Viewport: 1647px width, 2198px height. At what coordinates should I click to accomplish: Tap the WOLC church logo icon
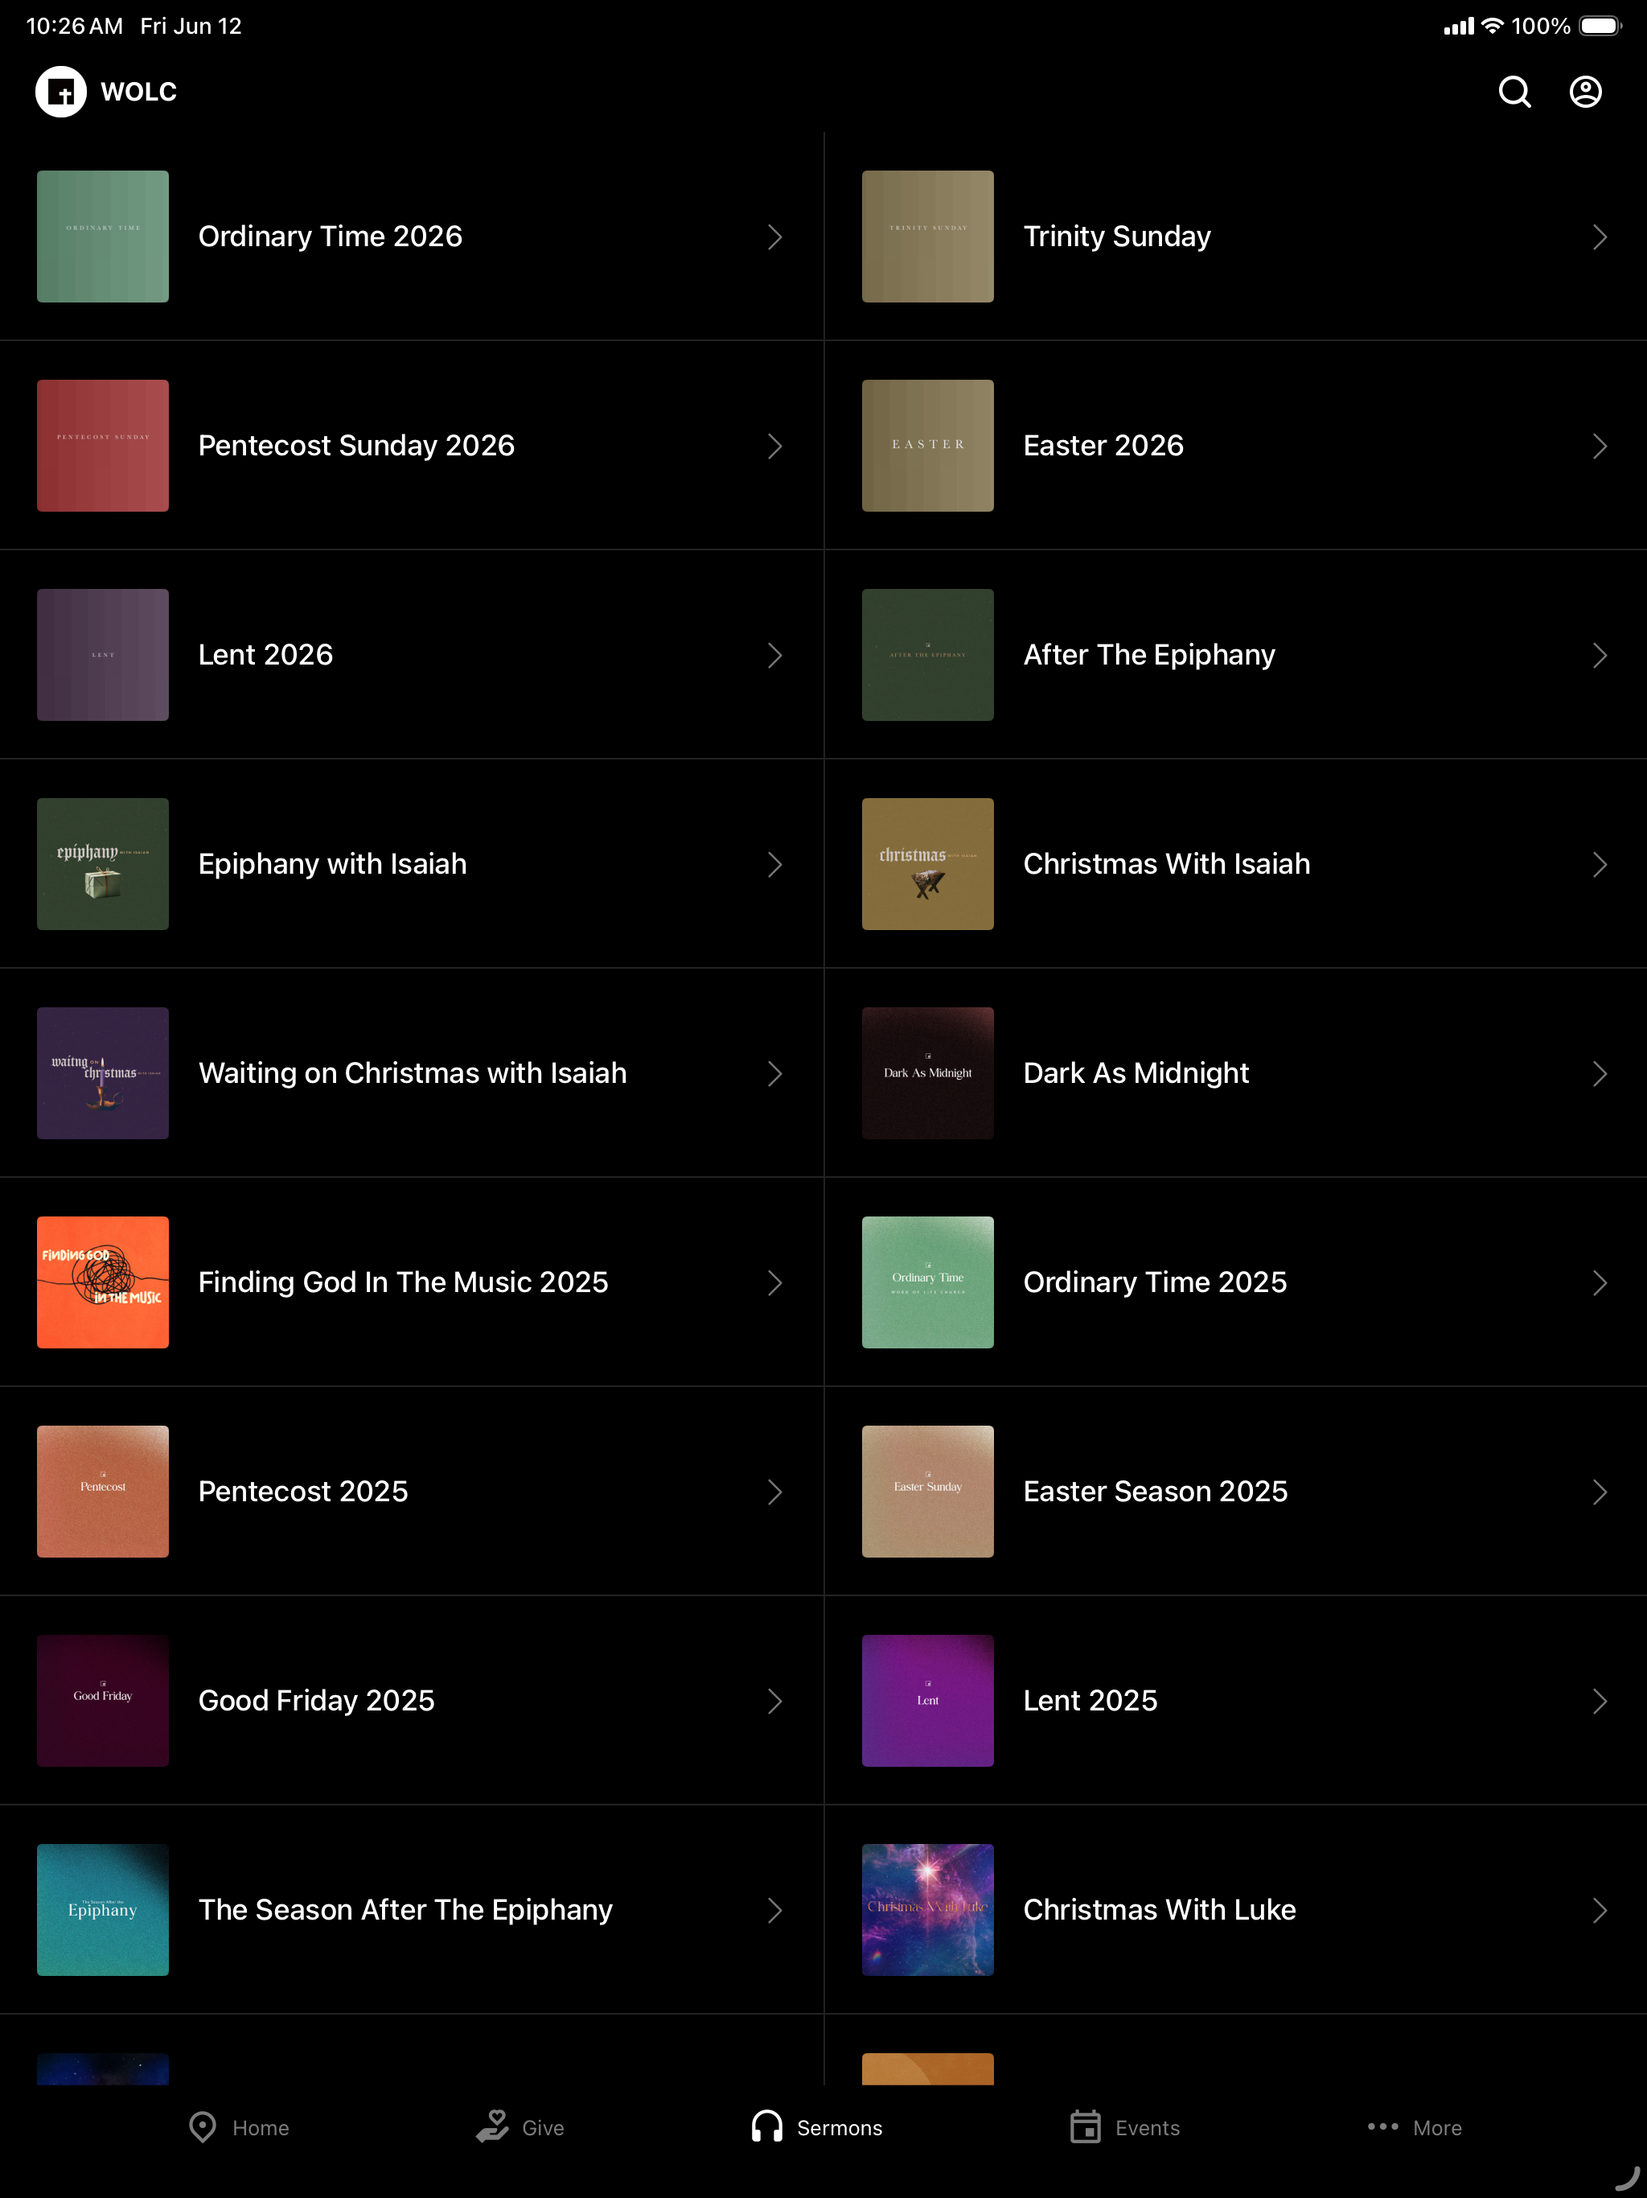[62, 92]
